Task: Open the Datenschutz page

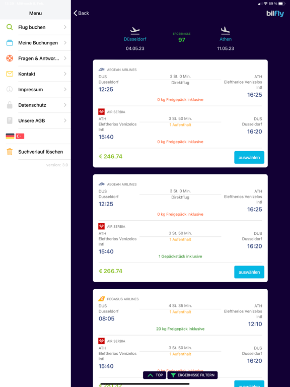Action: coord(35,105)
